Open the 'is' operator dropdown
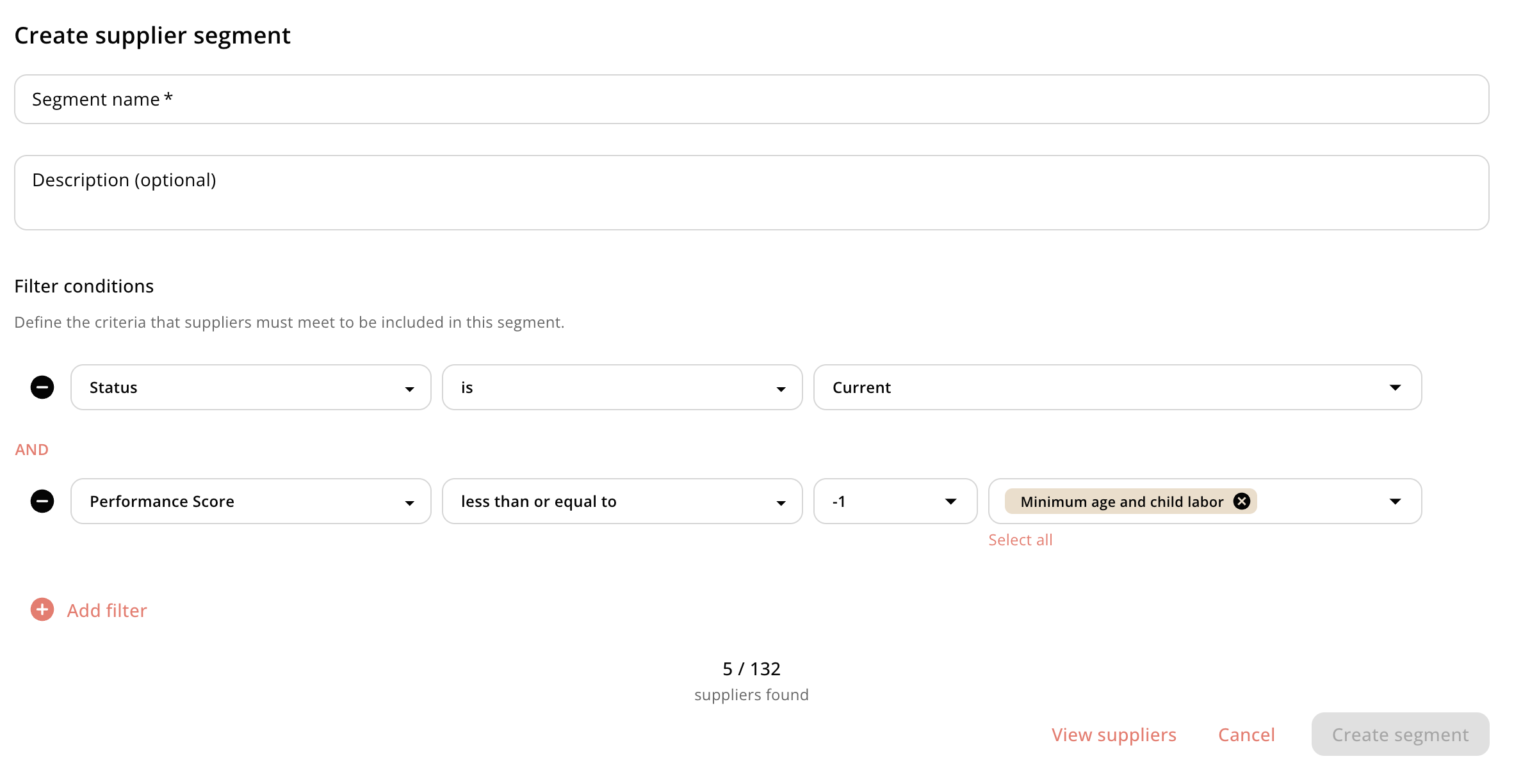The height and width of the screenshot is (777, 1514). (621, 387)
